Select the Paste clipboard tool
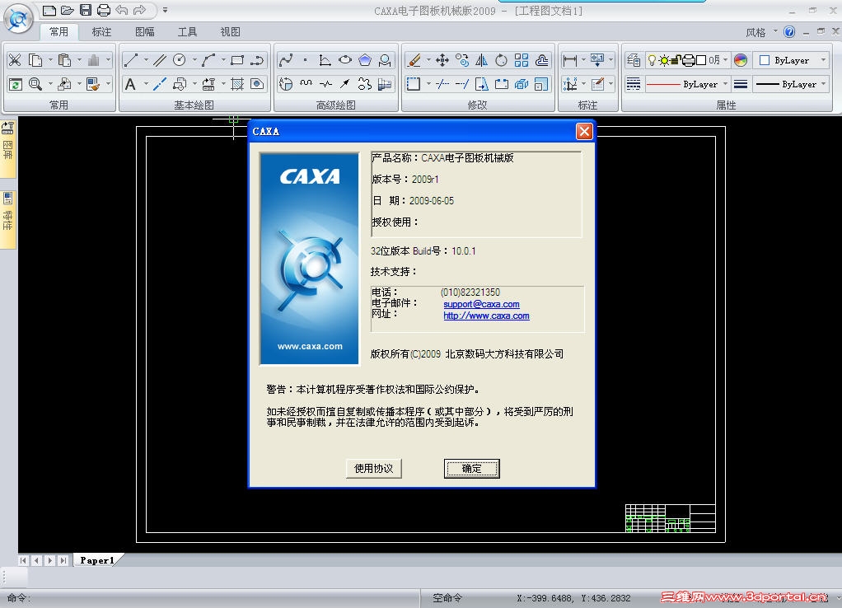842x608 pixels. (x=64, y=60)
